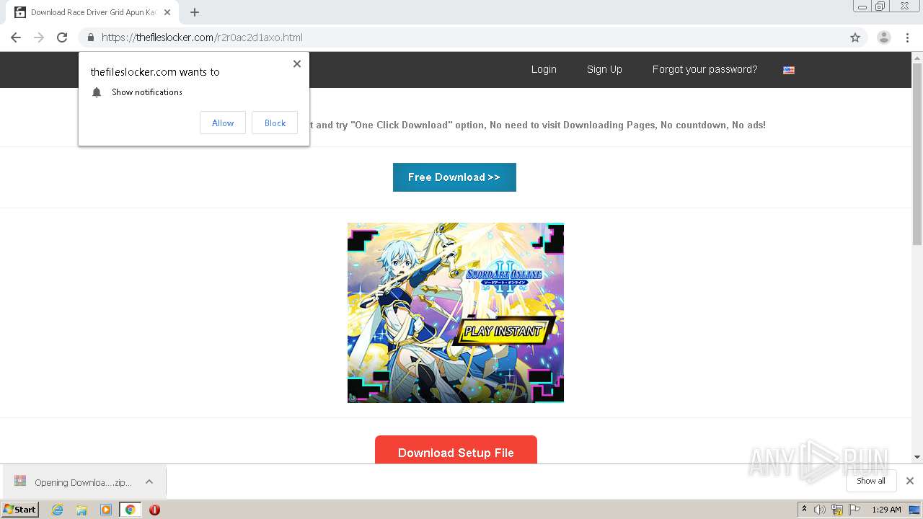Viewport: 923px width, 519px height.
Task: Open a new tab with plus icon
Action: tap(195, 12)
